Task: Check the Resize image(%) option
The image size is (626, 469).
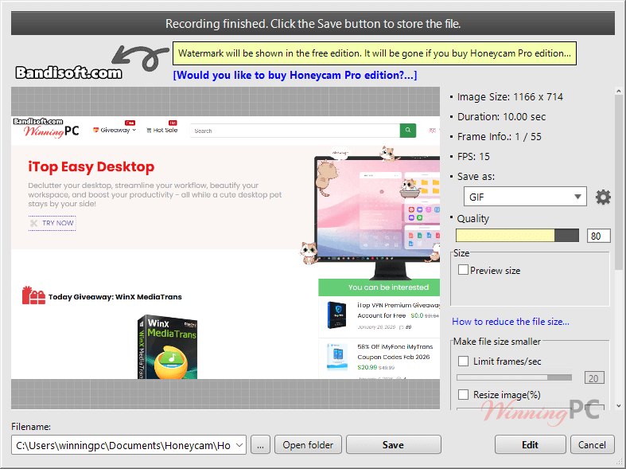Action: tap(463, 395)
